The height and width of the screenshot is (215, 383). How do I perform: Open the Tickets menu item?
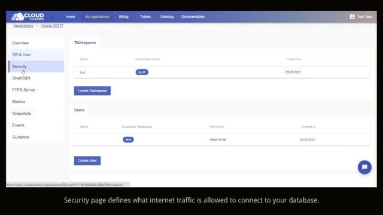(145, 17)
